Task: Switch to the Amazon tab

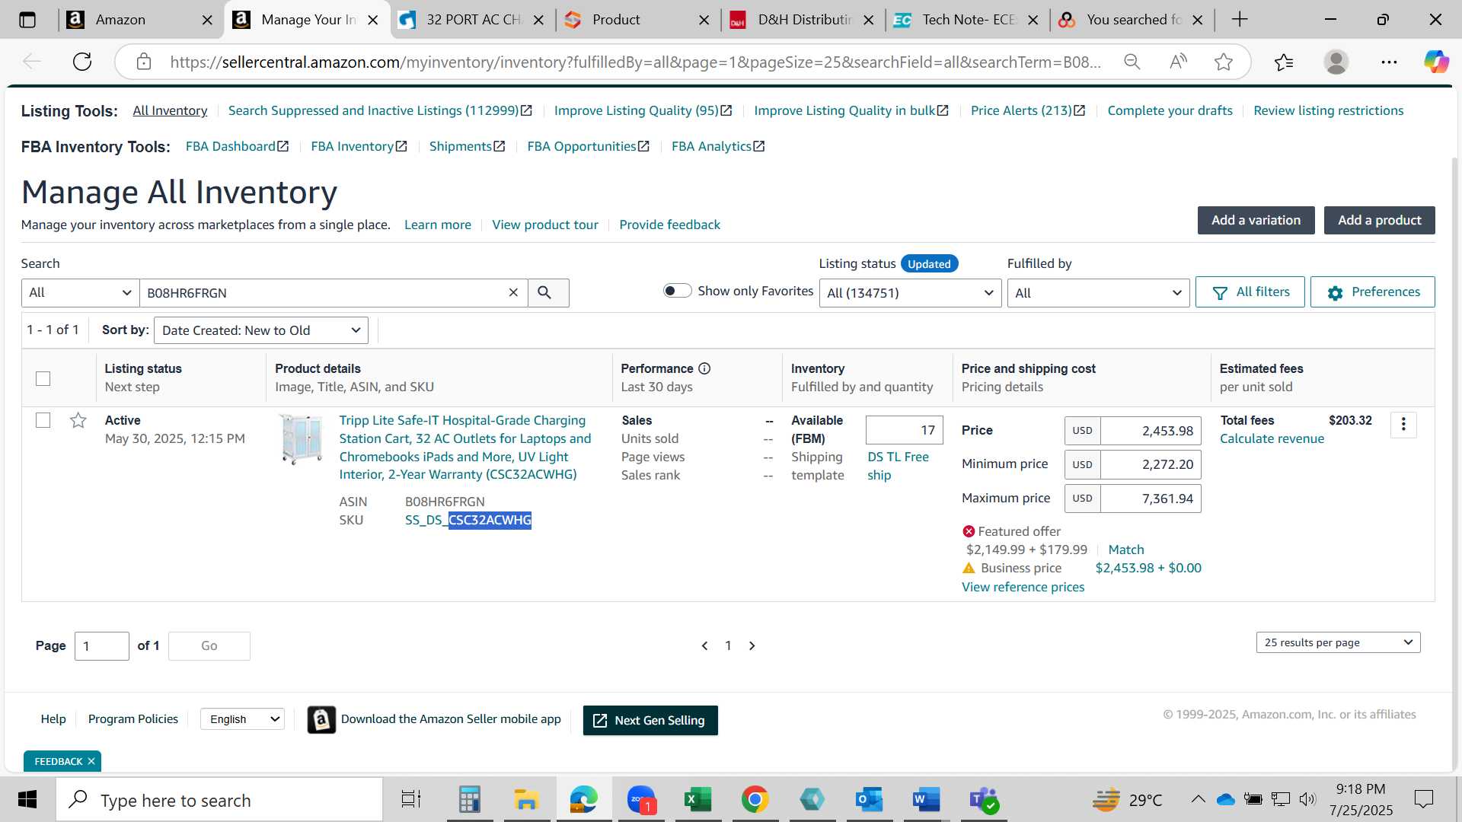Action: tap(141, 20)
